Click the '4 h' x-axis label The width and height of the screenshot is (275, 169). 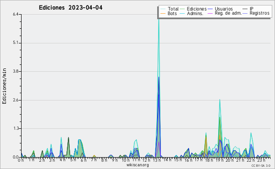[63, 160]
